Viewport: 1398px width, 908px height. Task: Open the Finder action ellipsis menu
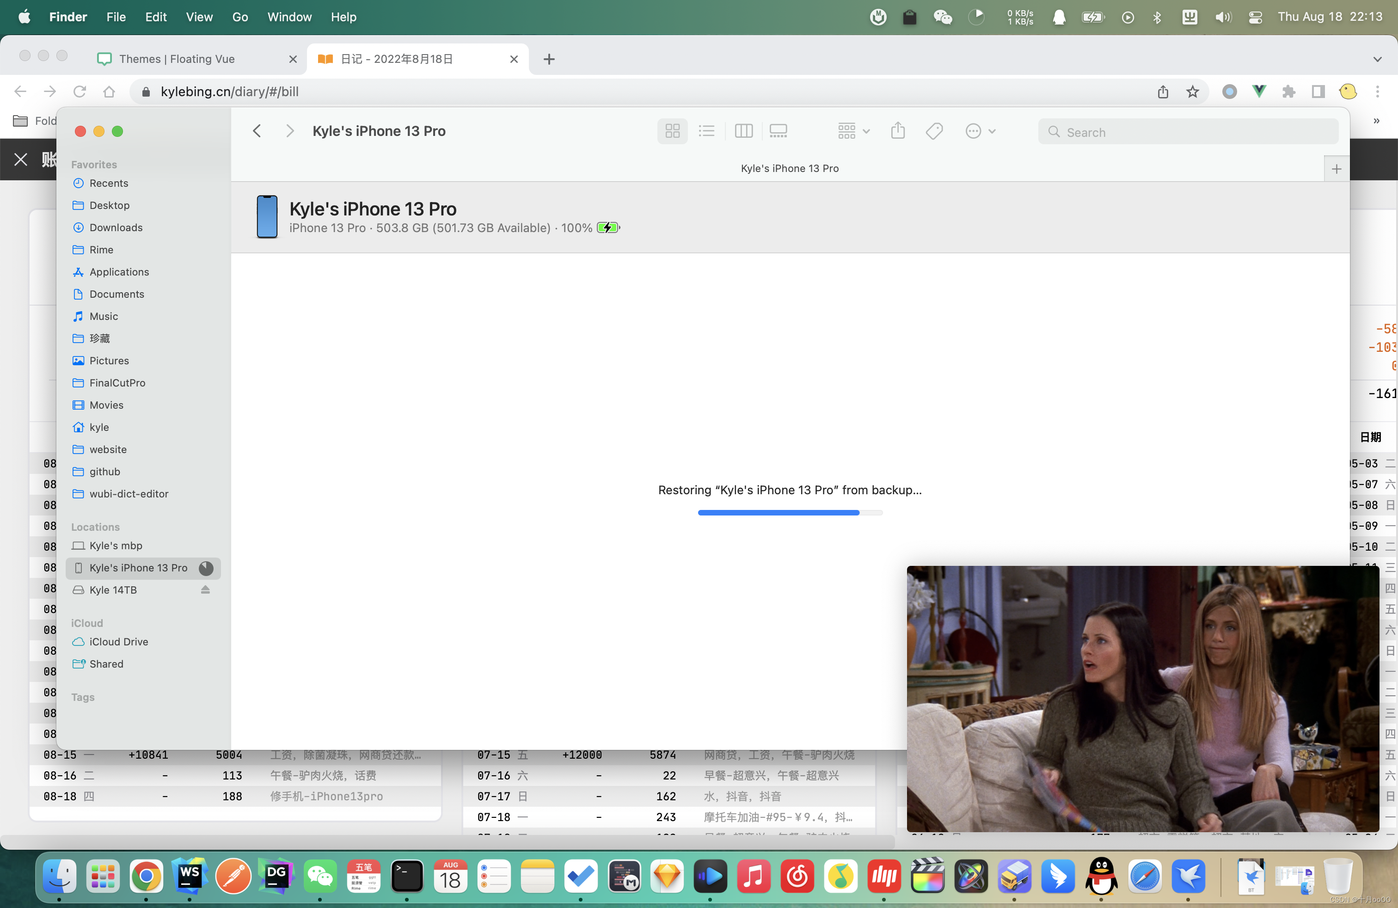pyautogui.click(x=981, y=131)
